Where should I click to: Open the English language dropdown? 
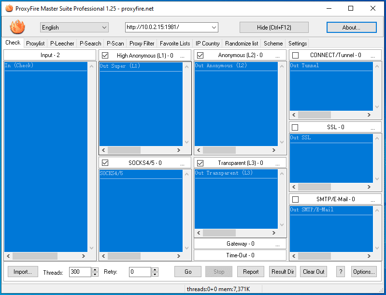coord(74,28)
